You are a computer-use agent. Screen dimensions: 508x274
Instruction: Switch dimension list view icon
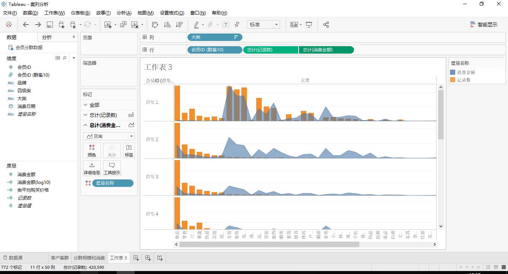point(58,58)
